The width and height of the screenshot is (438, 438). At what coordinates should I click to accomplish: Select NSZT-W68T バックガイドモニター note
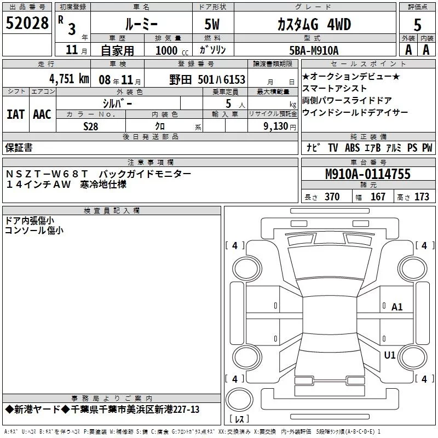(x=99, y=174)
